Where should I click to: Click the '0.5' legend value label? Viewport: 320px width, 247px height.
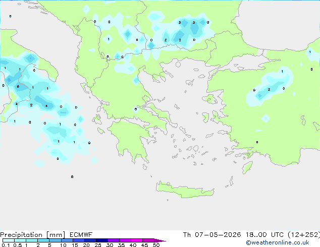point(18,245)
